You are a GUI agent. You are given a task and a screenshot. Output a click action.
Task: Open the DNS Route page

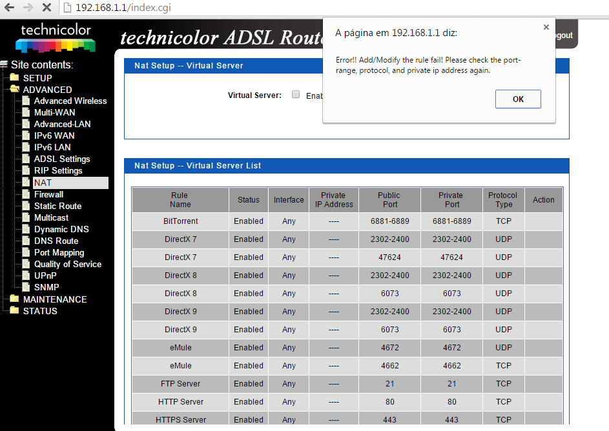point(56,241)
